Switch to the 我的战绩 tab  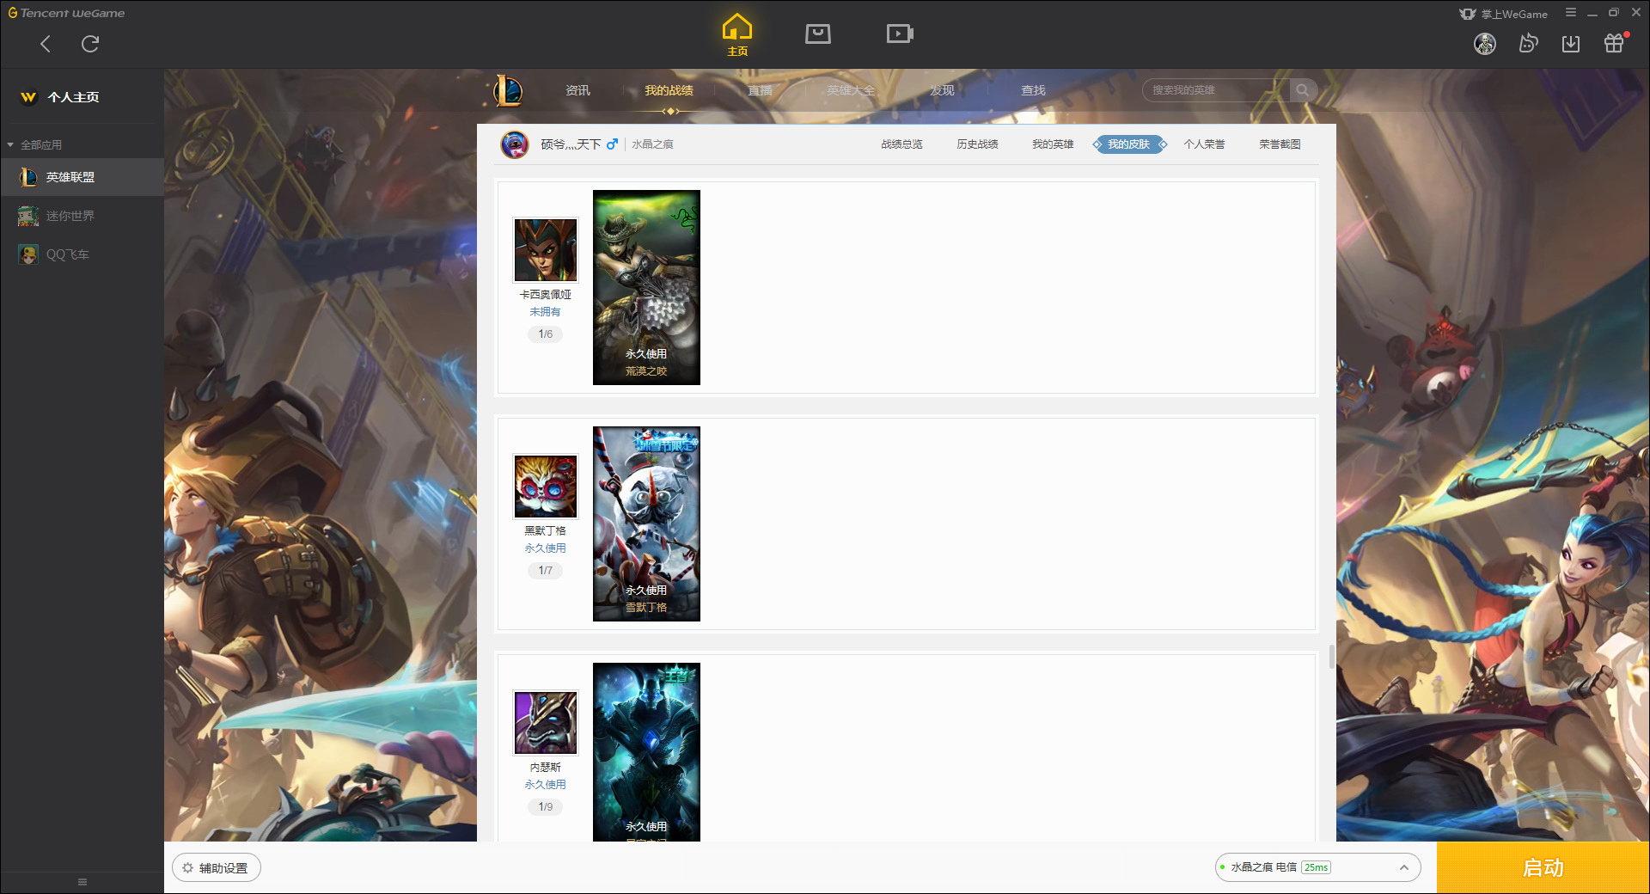(x=669, y=90)
